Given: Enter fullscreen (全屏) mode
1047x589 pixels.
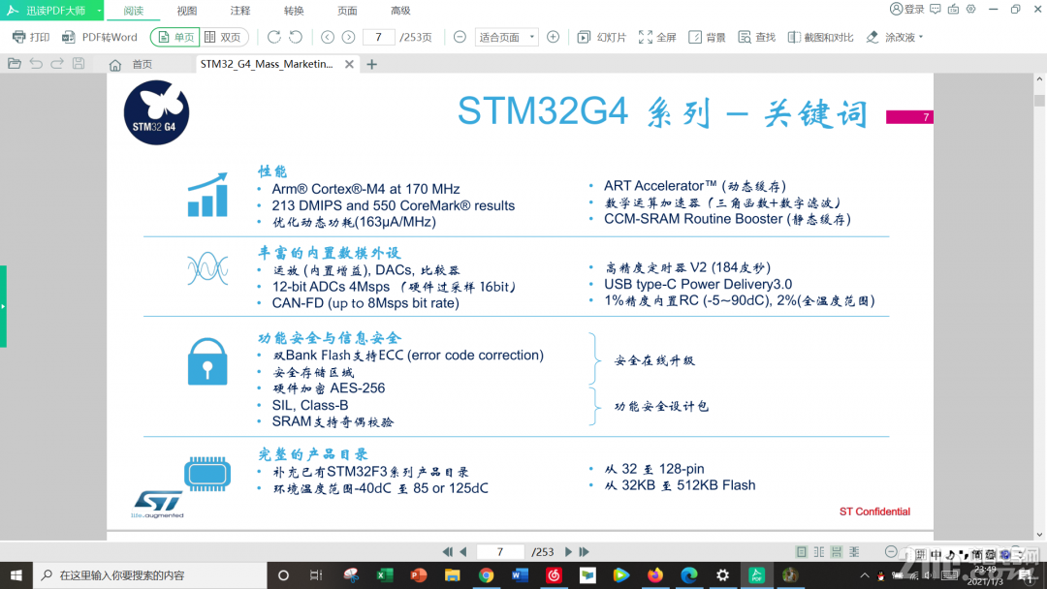Looking at the screenshot, I should [x=657, y=38].
